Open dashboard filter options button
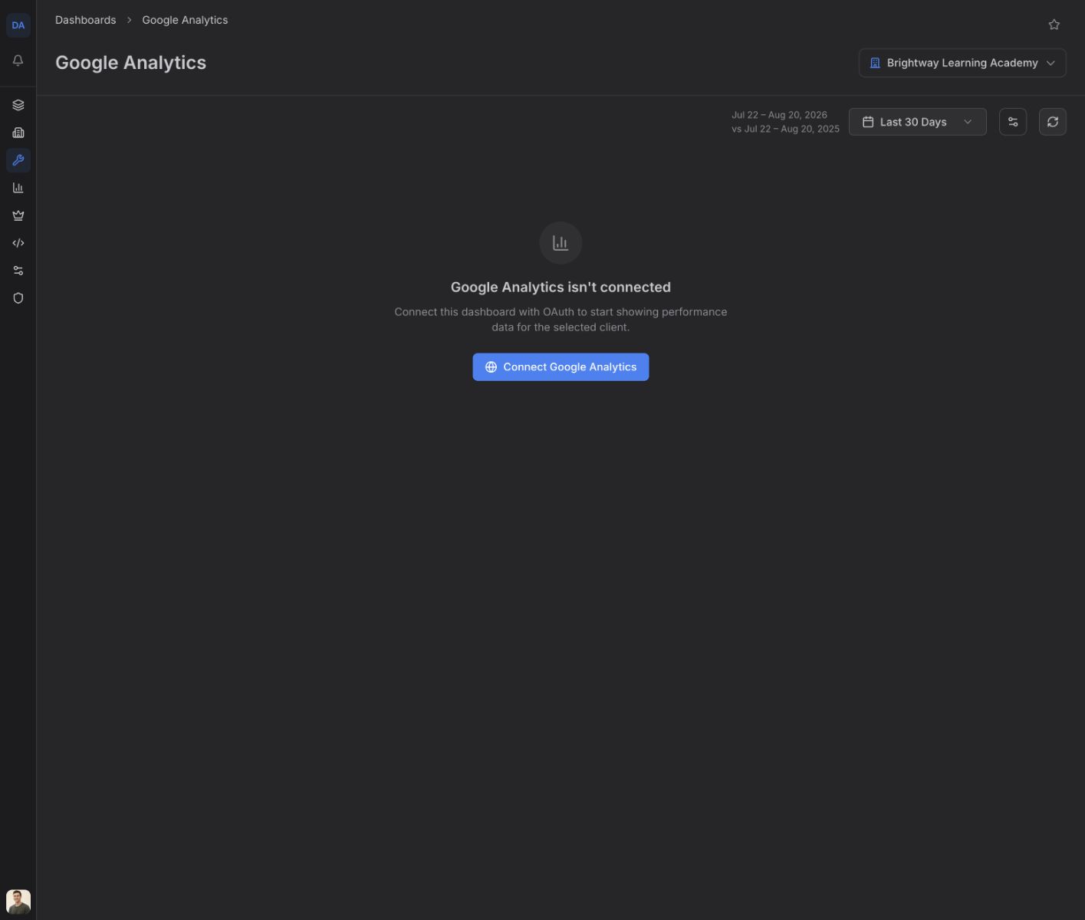 click(1013, 122)
